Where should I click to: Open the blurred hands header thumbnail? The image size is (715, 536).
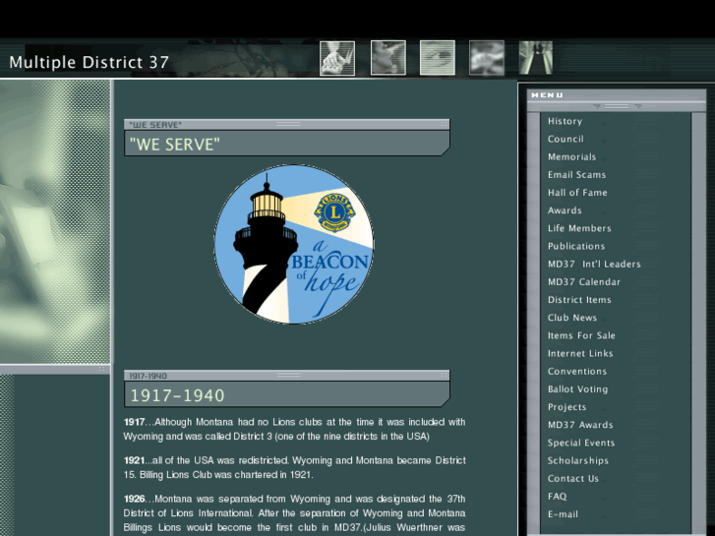(x=487, y=58)
